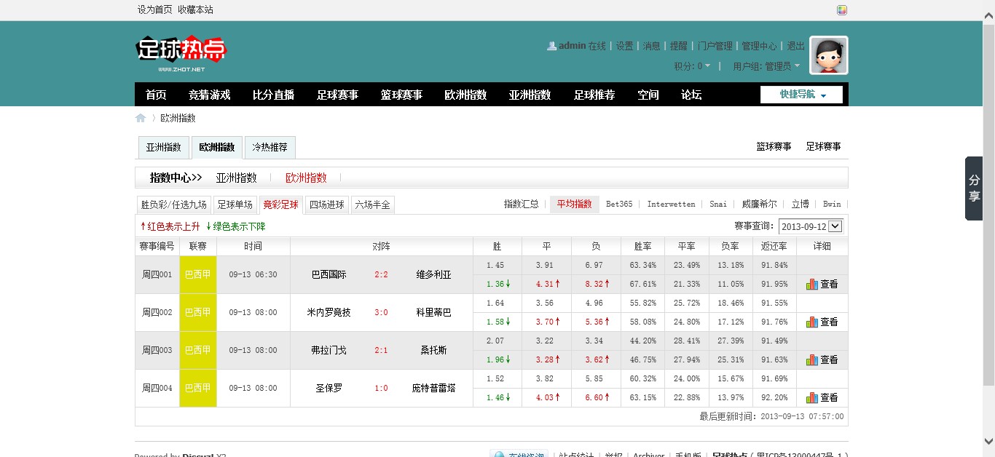Expand the 快捷导航 quick navigation dropdown

pyautogui.click(x=801, y=95)
